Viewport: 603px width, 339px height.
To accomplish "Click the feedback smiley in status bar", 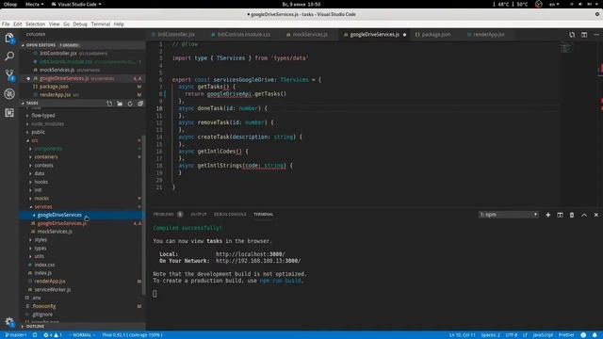I will (583, 335).
